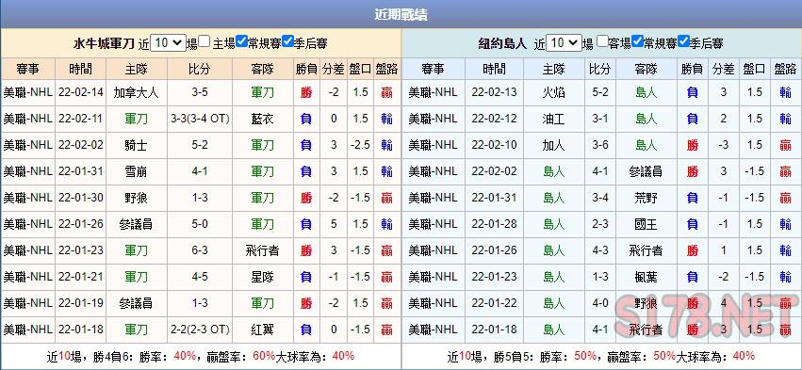Click the home team 騎士
The height and width of the screenshot is (370, 802).
click(136, 145)
